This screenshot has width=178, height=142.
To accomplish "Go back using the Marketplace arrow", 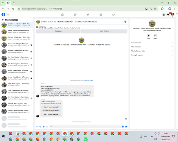I will pos(3,20).
